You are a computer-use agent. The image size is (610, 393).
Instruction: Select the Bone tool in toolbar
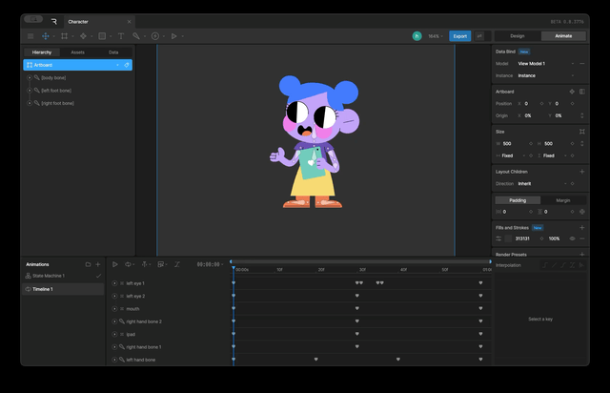(137, 36)
